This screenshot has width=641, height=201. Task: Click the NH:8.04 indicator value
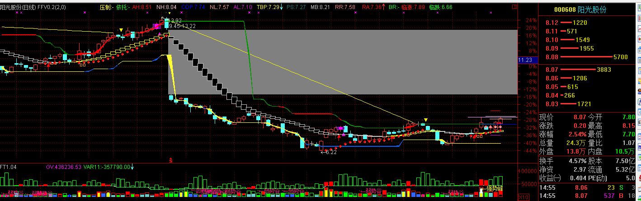(x=166, y=7)
